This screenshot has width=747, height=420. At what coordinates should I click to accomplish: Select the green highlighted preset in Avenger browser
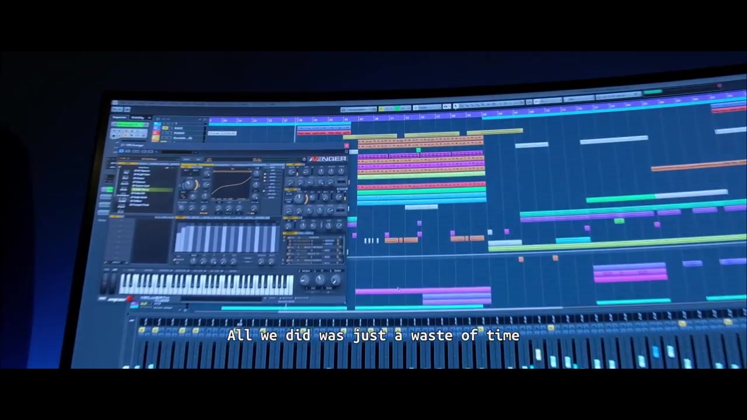tap(153, 190)
